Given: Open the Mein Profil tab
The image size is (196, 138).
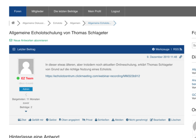Looking at the screenshot, I should point(94,11).
